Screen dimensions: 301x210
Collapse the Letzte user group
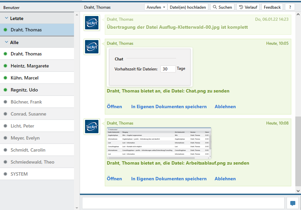[x=6, y=18]
